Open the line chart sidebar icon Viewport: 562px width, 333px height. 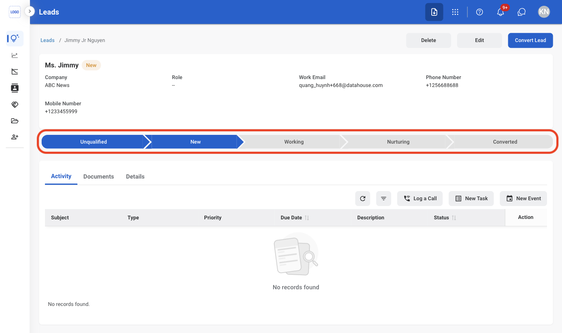click(x=15, y=55)
